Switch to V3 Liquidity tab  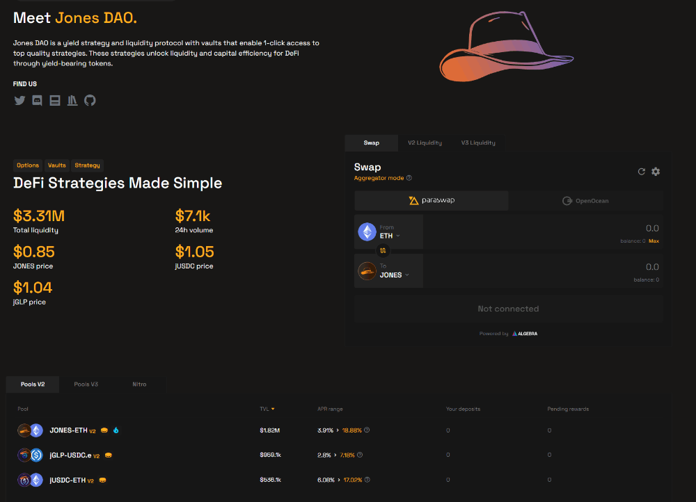click(478, 143)
